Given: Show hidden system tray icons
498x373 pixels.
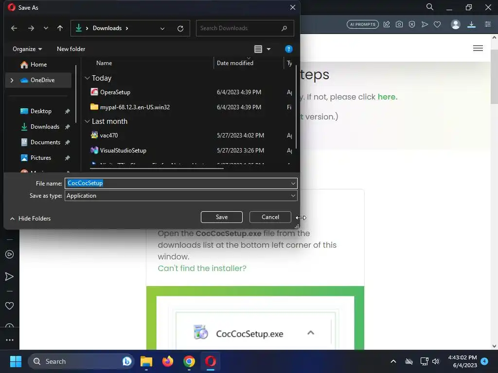Looking at the screenshot, I should (x=393, y=361).
